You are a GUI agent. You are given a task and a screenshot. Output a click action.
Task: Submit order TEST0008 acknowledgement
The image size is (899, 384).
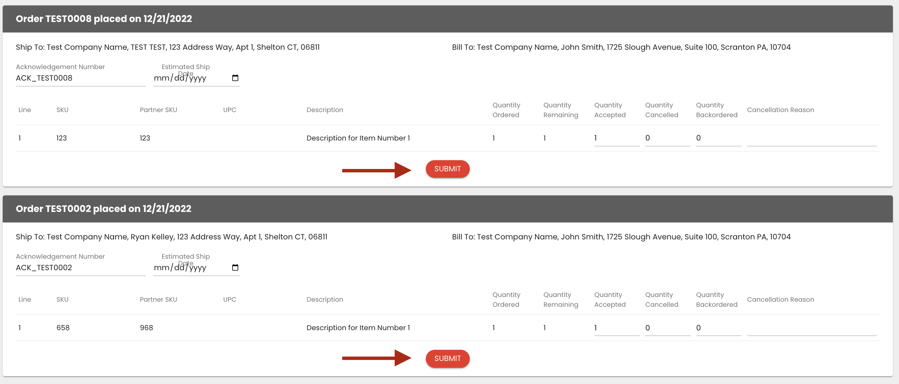click(447, 169)
